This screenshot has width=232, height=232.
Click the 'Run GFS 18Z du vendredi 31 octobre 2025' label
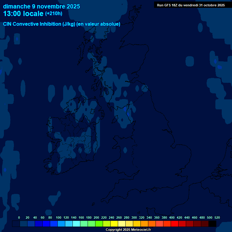(x=191, y=5)
